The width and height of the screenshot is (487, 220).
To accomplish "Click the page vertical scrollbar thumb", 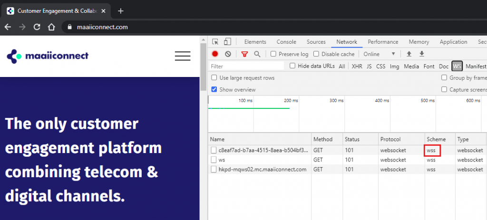I will click(203, 67).
